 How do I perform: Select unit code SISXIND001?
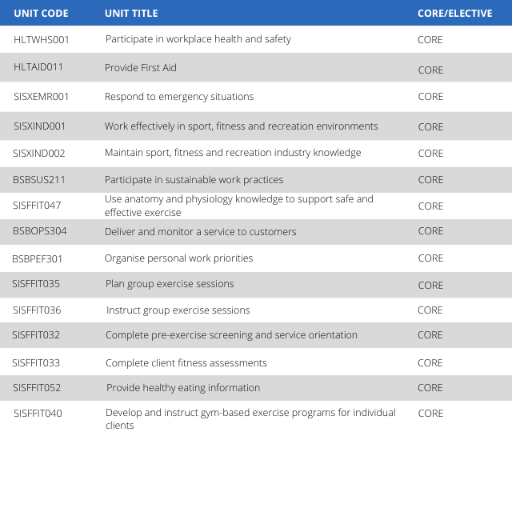[40, 126]
